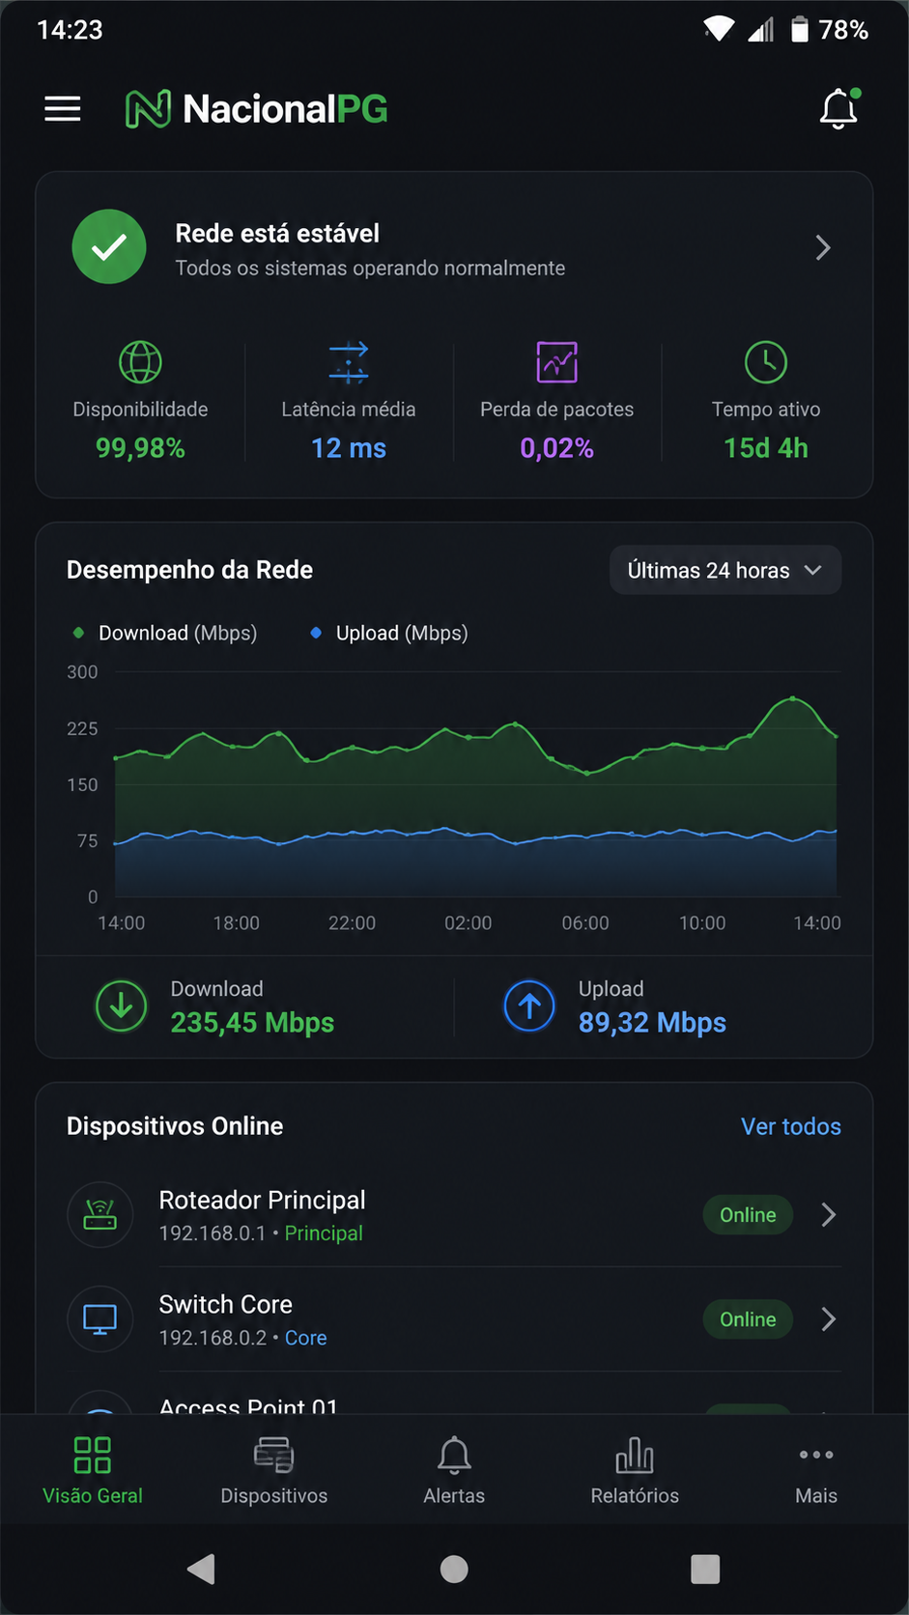This screenshot has height=1615, width=909.
Task: Tap the green Principal tag
Action: (324, 1233)
